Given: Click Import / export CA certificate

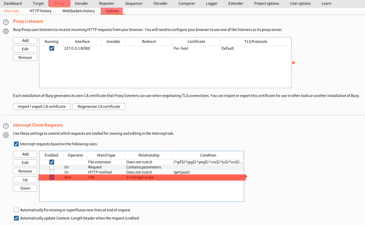Looking at the screenshot, I should (42, 107).
